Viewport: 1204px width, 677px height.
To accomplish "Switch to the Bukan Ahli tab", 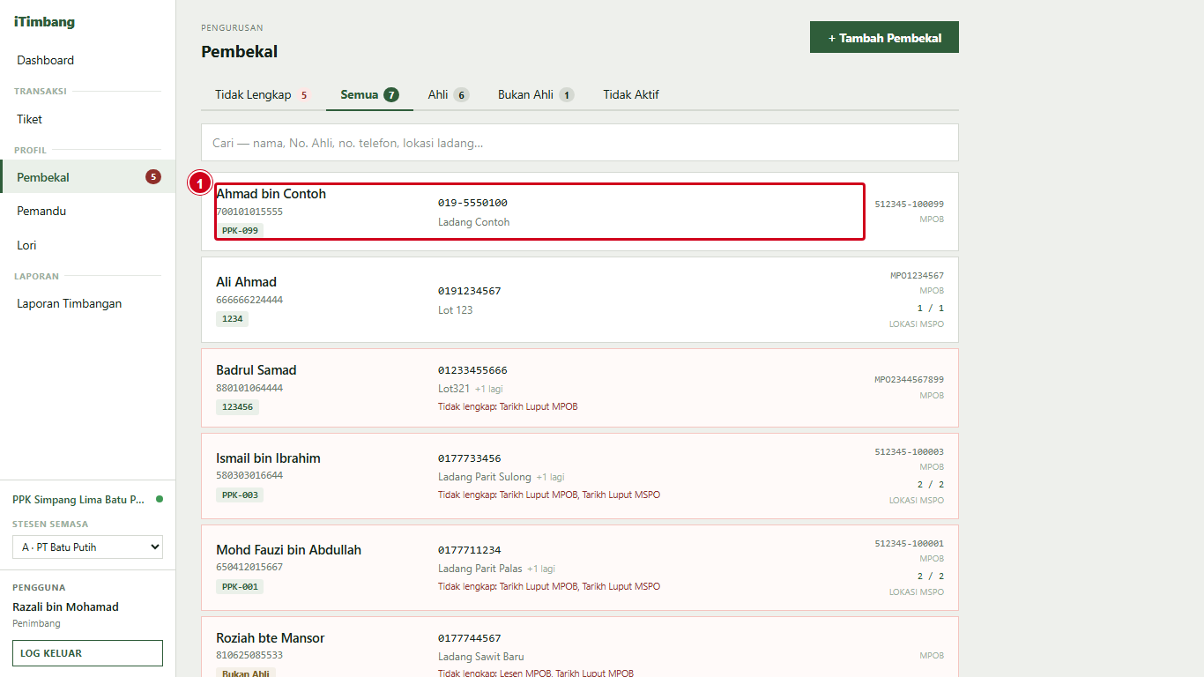I will [x=536, y=94].
